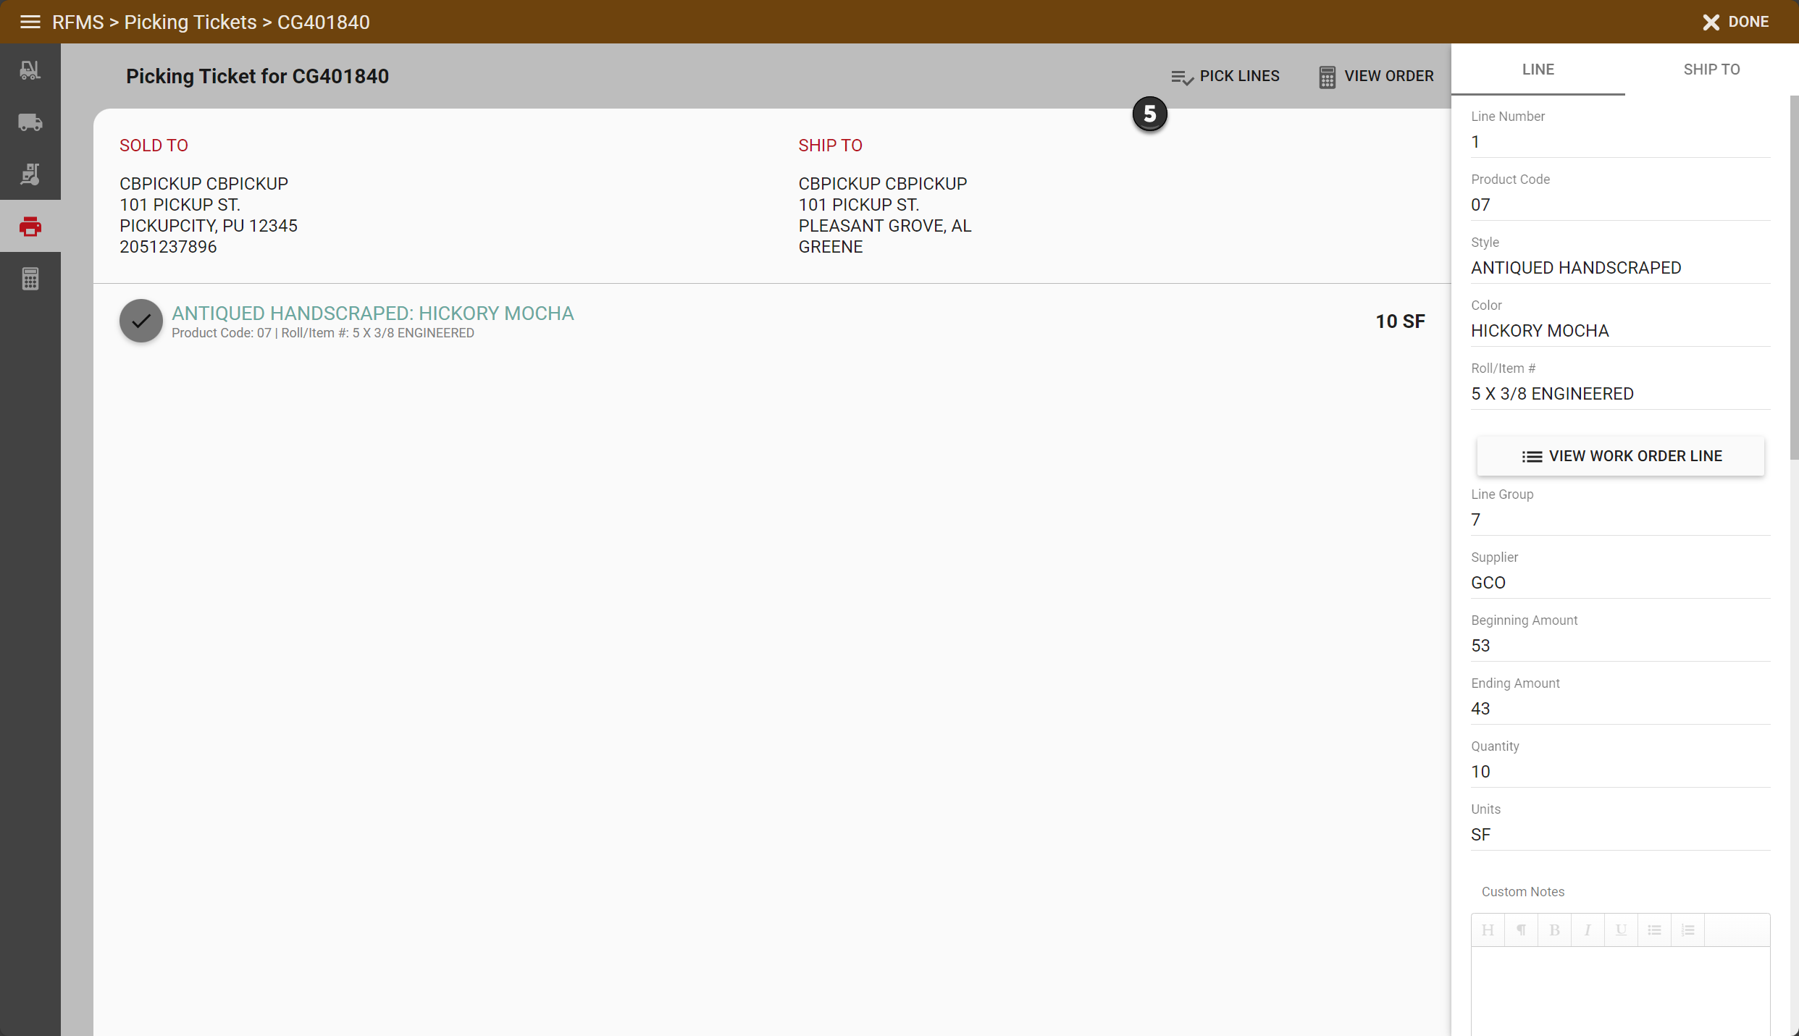Image resolution: width=1799 pixels, height=1036 pixels.
Task: Toggle italic in Custom Notes editor
Action: (x=1588, y=930)
